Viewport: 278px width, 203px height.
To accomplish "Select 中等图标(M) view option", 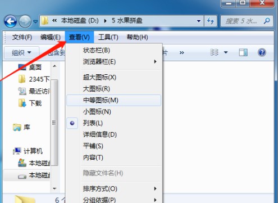I will [x=114, y=100].
